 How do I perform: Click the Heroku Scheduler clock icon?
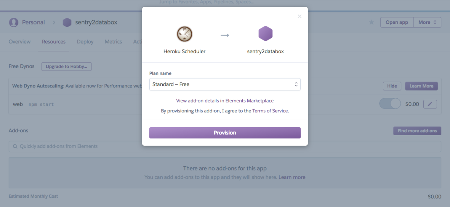coord(185,34)
